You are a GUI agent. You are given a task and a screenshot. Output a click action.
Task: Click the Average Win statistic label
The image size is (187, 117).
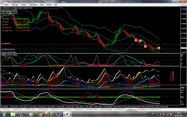[7, 28]
